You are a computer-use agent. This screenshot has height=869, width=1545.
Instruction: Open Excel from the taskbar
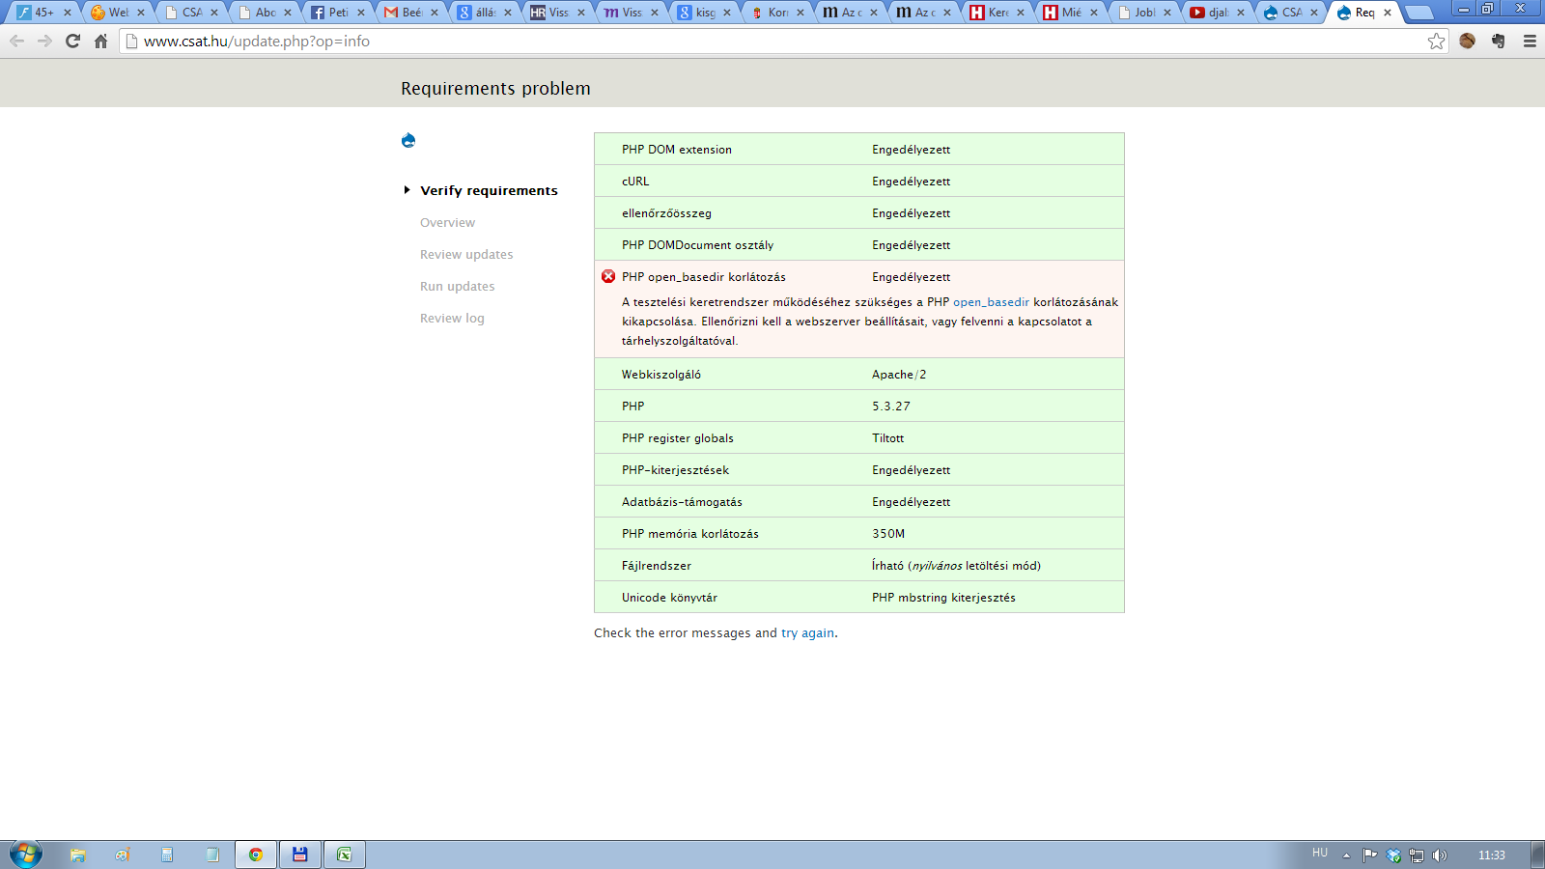point(345,855)
